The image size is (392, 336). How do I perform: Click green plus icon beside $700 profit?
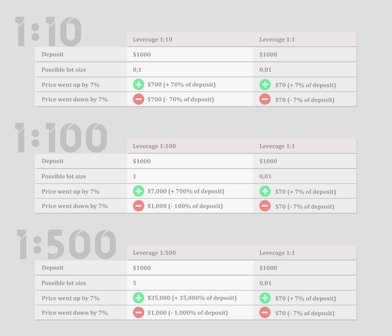pyautogui.click(x=139, y=85)
